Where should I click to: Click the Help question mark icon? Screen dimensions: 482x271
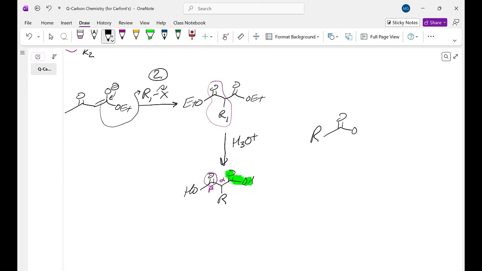point(411,37)
